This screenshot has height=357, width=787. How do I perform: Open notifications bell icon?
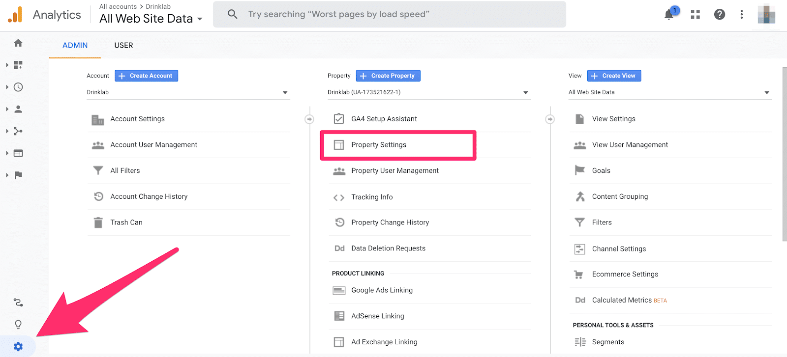(669, 14)
